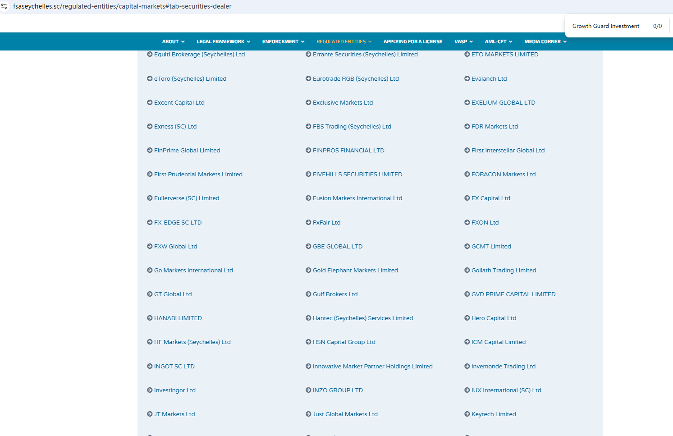Click arrow icon beside FinPrime Global Limited
Viewport: 673px width, 436px height.
point(150,150)
